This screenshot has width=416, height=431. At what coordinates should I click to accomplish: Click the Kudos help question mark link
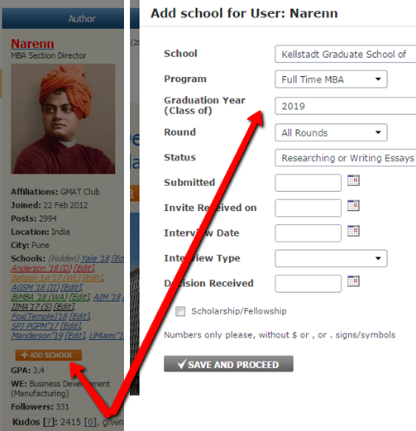pyautogui.click(x=49, y=422)
